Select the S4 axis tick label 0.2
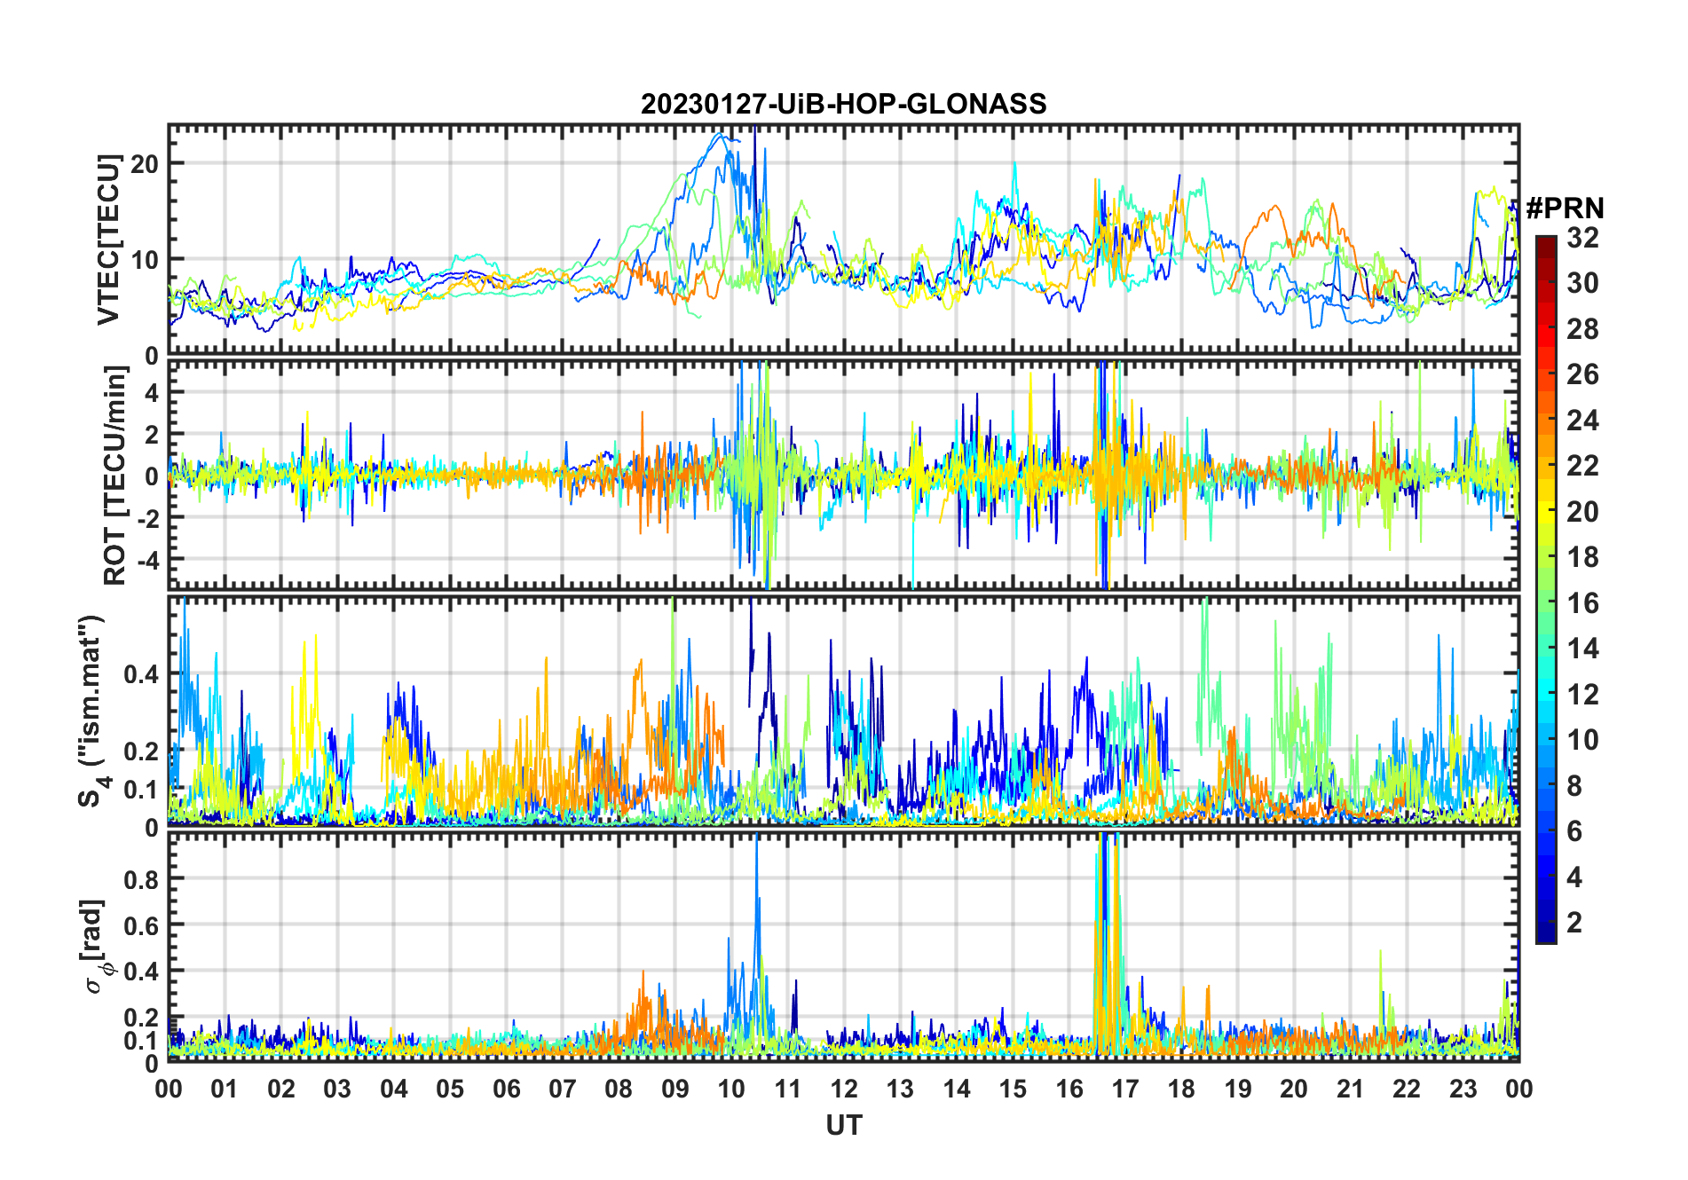This screenshot has height=1180, width=1688. [141, 751]
